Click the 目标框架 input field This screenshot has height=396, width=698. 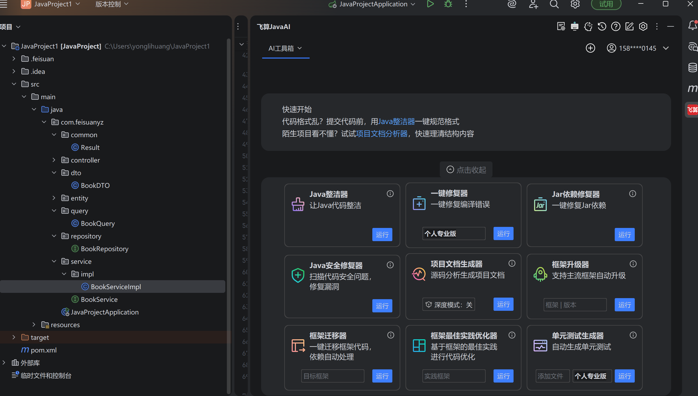pyautogui.click(x=333, y=376)
